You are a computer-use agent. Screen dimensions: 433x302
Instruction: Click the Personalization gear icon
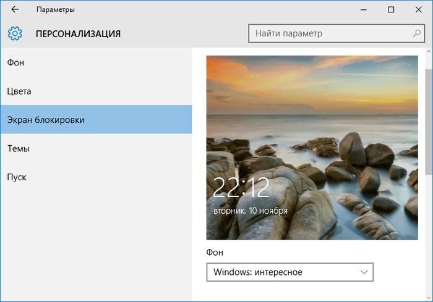coord(15,33)
